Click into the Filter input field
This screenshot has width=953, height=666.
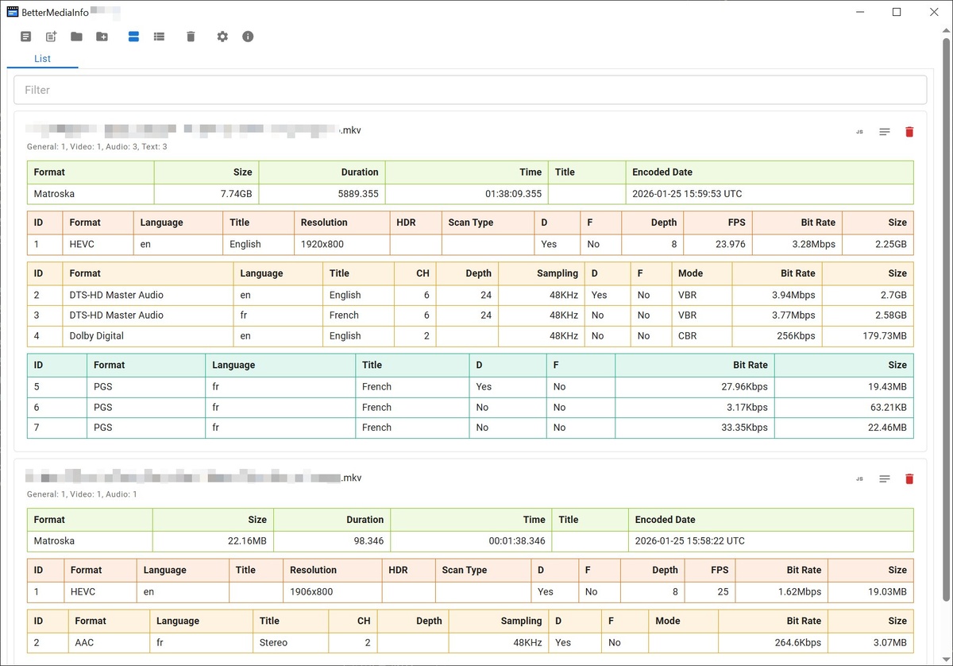pyautogui.click(x=470, y=90)
